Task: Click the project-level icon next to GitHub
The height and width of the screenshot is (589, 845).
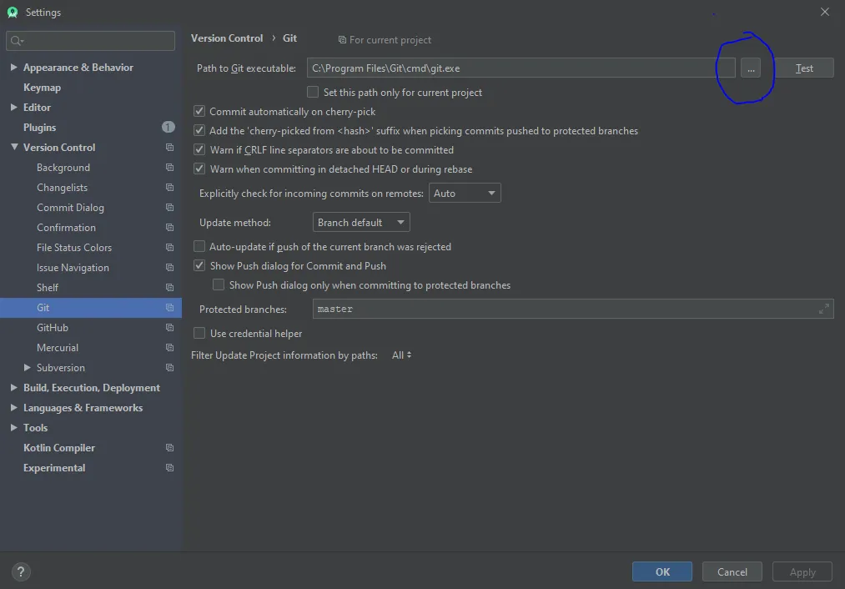Action: point(170,328)
